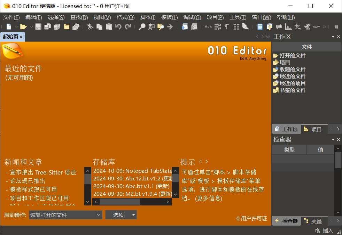Click the open file folder icon

coord(23,26)
